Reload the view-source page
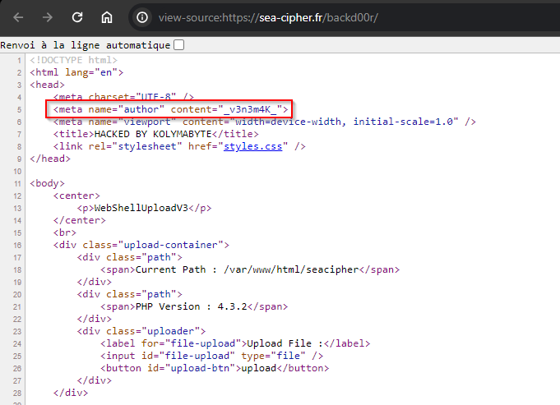This screenshot has width=560, height=405. (77, 16)
